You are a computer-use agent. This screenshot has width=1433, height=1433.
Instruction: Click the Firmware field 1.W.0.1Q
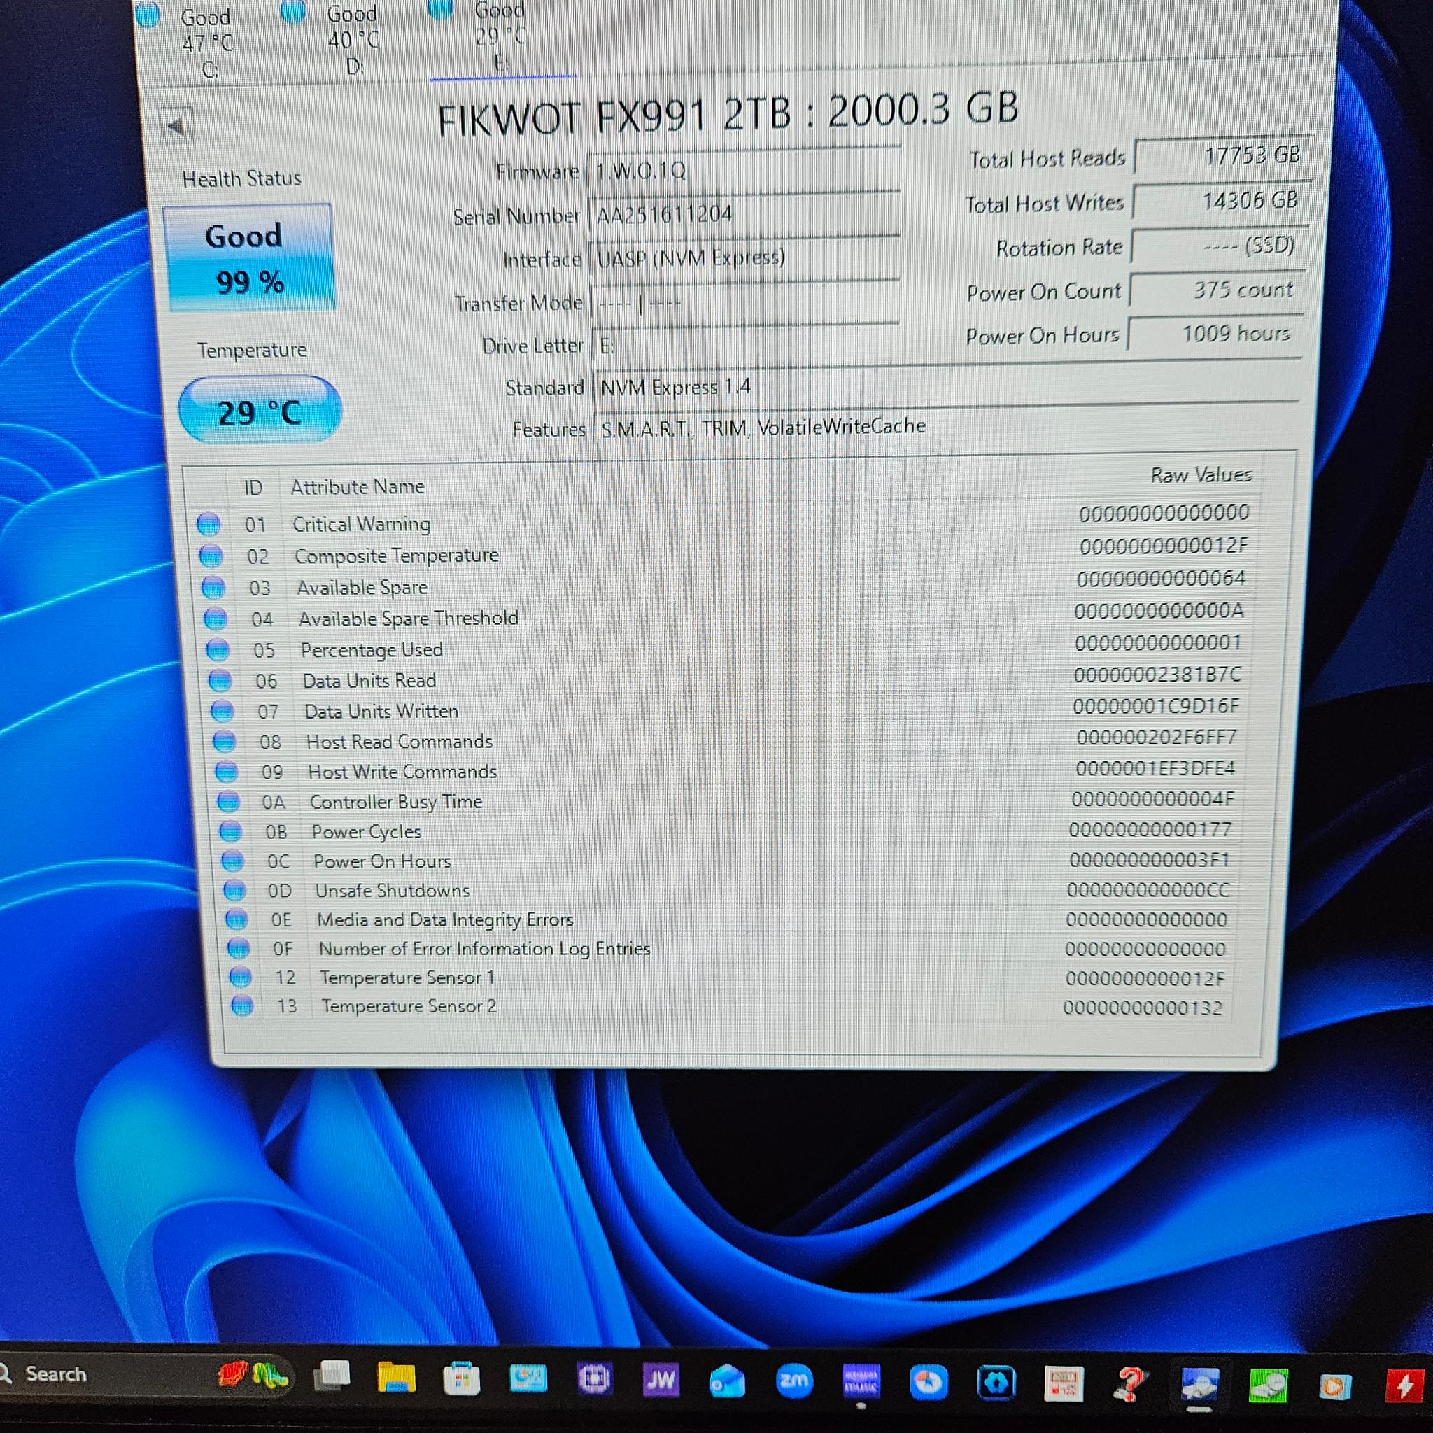tap(744, 171)
